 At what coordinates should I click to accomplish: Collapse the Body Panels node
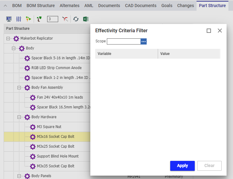click(x=19, y=176)
